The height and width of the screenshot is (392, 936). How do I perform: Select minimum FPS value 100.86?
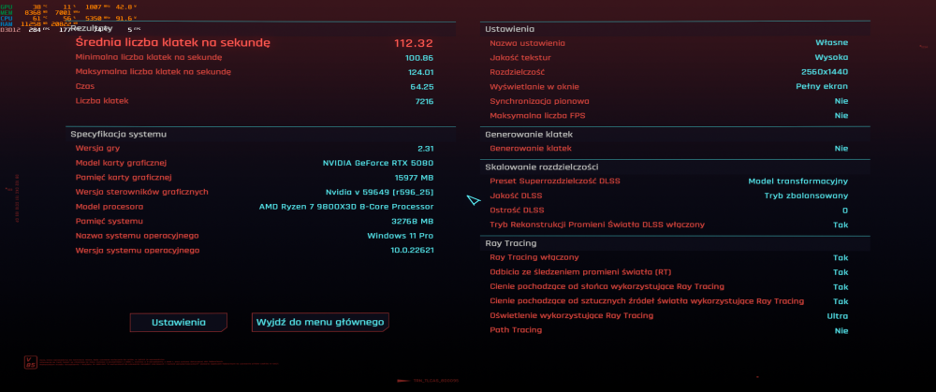419,58
